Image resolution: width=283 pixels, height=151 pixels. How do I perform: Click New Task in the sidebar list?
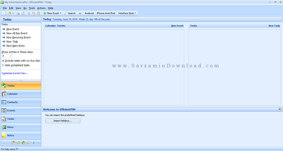pyautogui.click(x=12, y=42)
